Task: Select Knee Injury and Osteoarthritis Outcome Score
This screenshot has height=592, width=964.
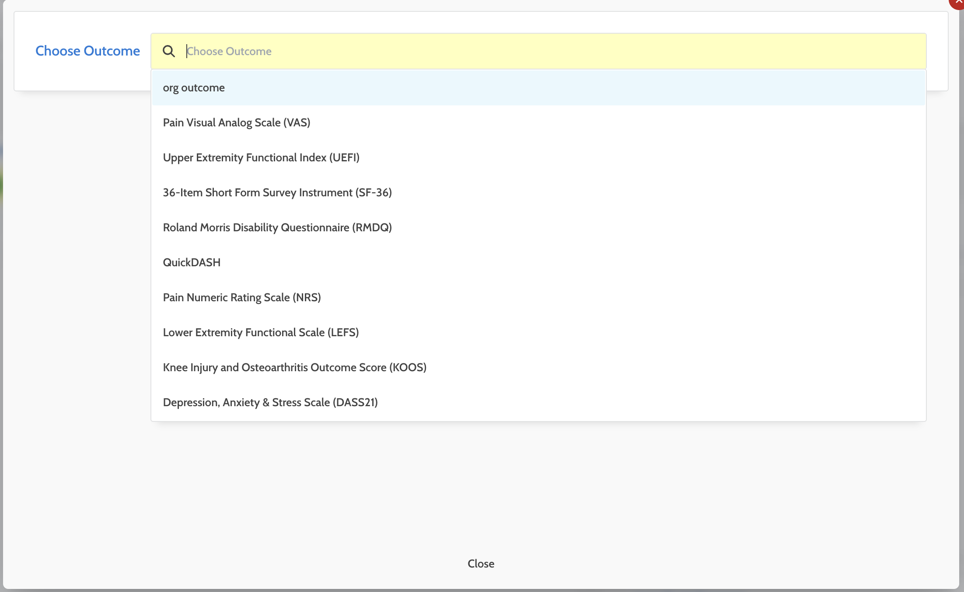Action: (294, 368)
